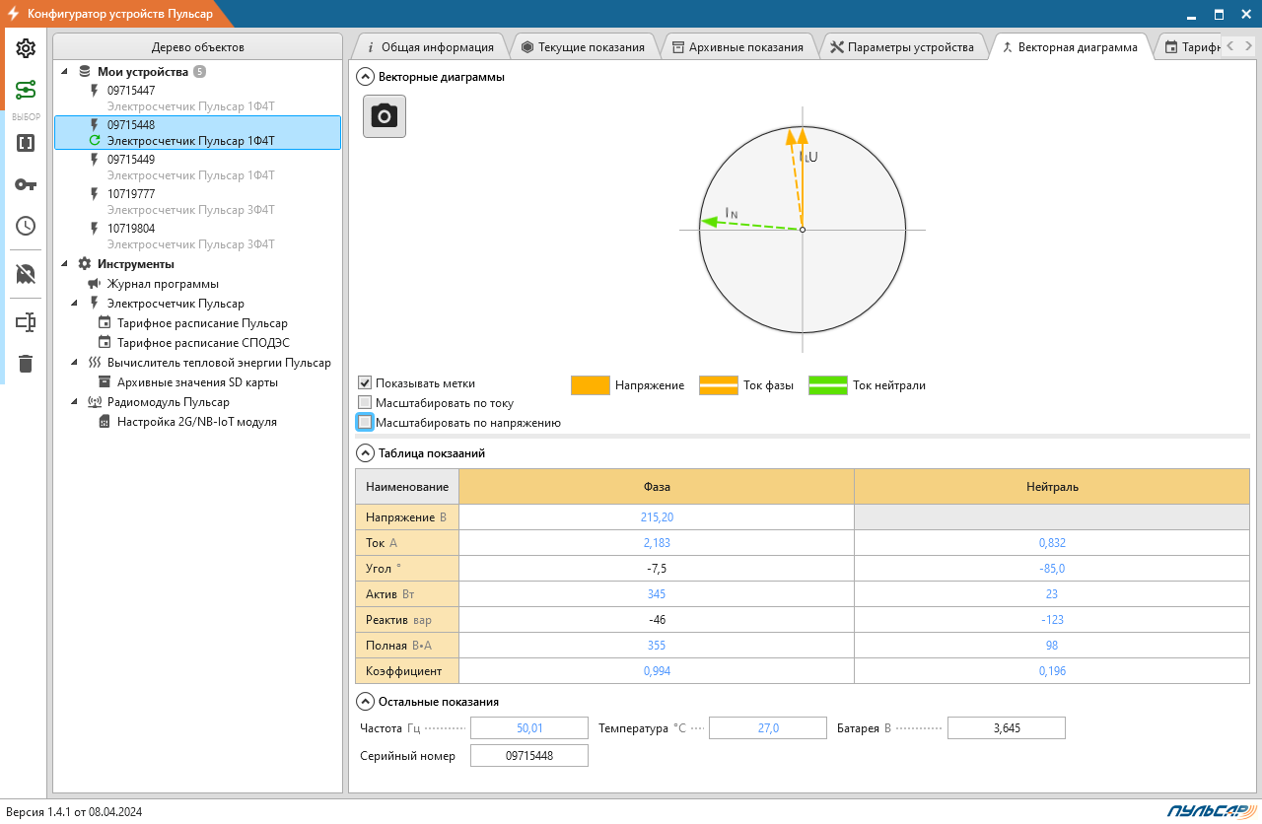The height and width of the screenshot is (824, 1262).
Task: Enable Масштабировать по току checkbox
Action: pos(365,403)
